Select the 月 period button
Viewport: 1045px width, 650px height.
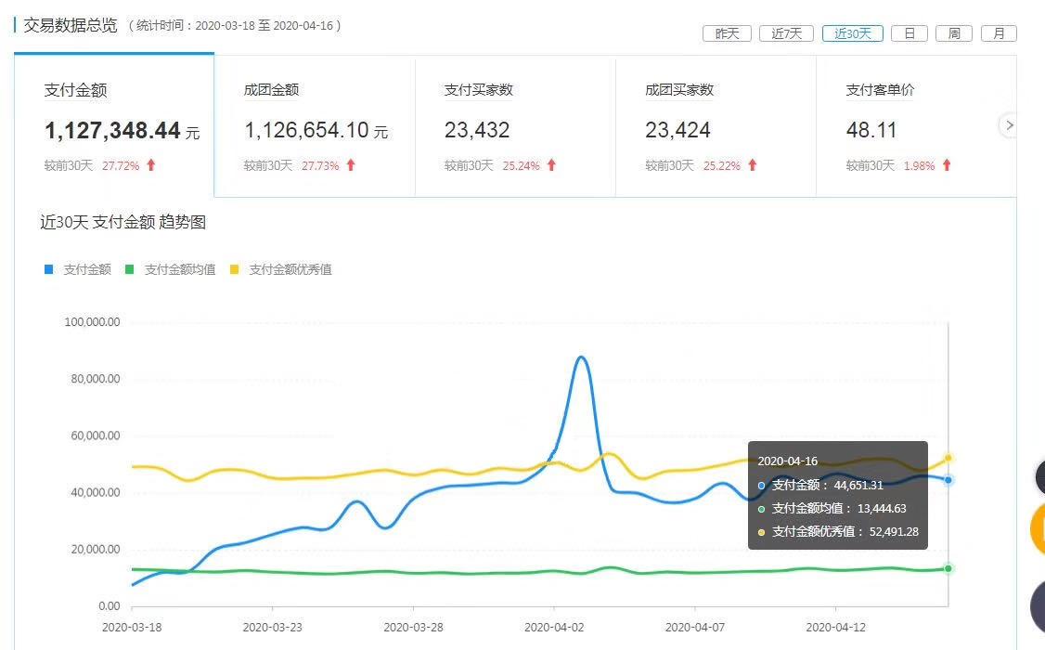tap(999, 33)
